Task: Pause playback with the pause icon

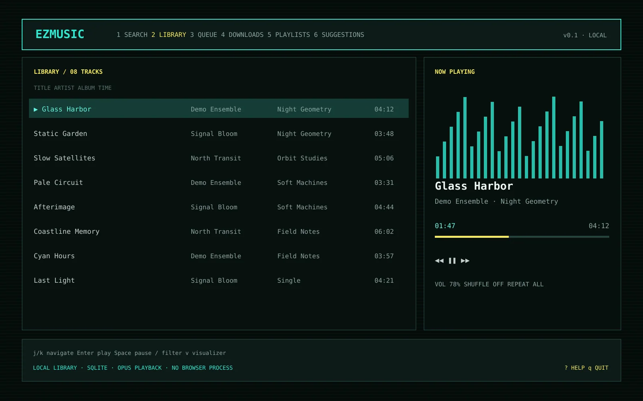Action: (x=452, y=261)
